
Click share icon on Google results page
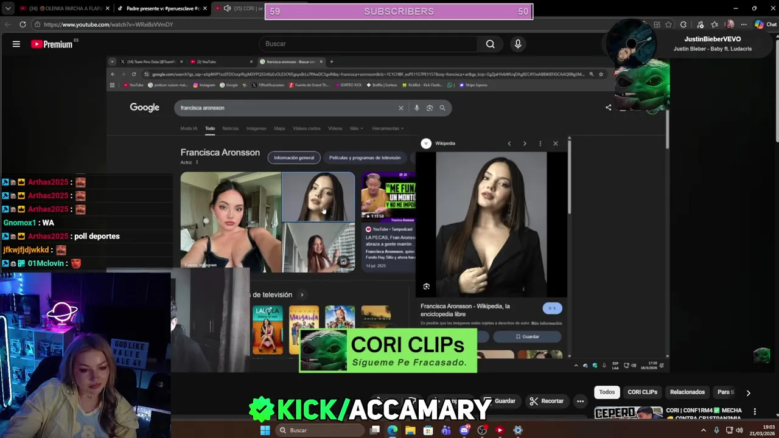coord(608,108)
